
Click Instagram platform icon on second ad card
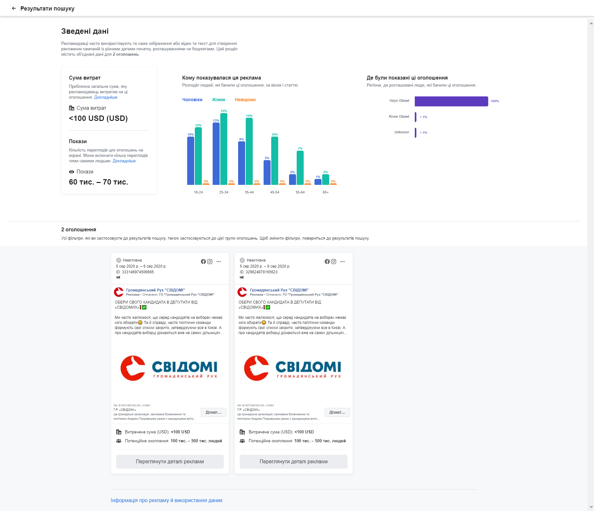coord(334,262)
